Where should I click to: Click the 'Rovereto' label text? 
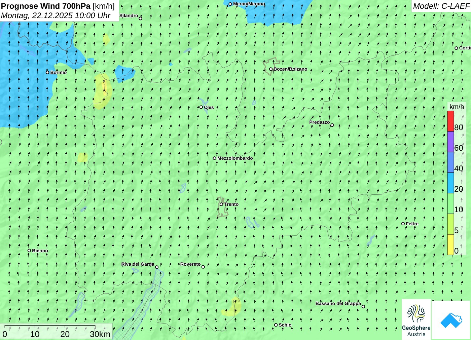(x=190, y=264)
